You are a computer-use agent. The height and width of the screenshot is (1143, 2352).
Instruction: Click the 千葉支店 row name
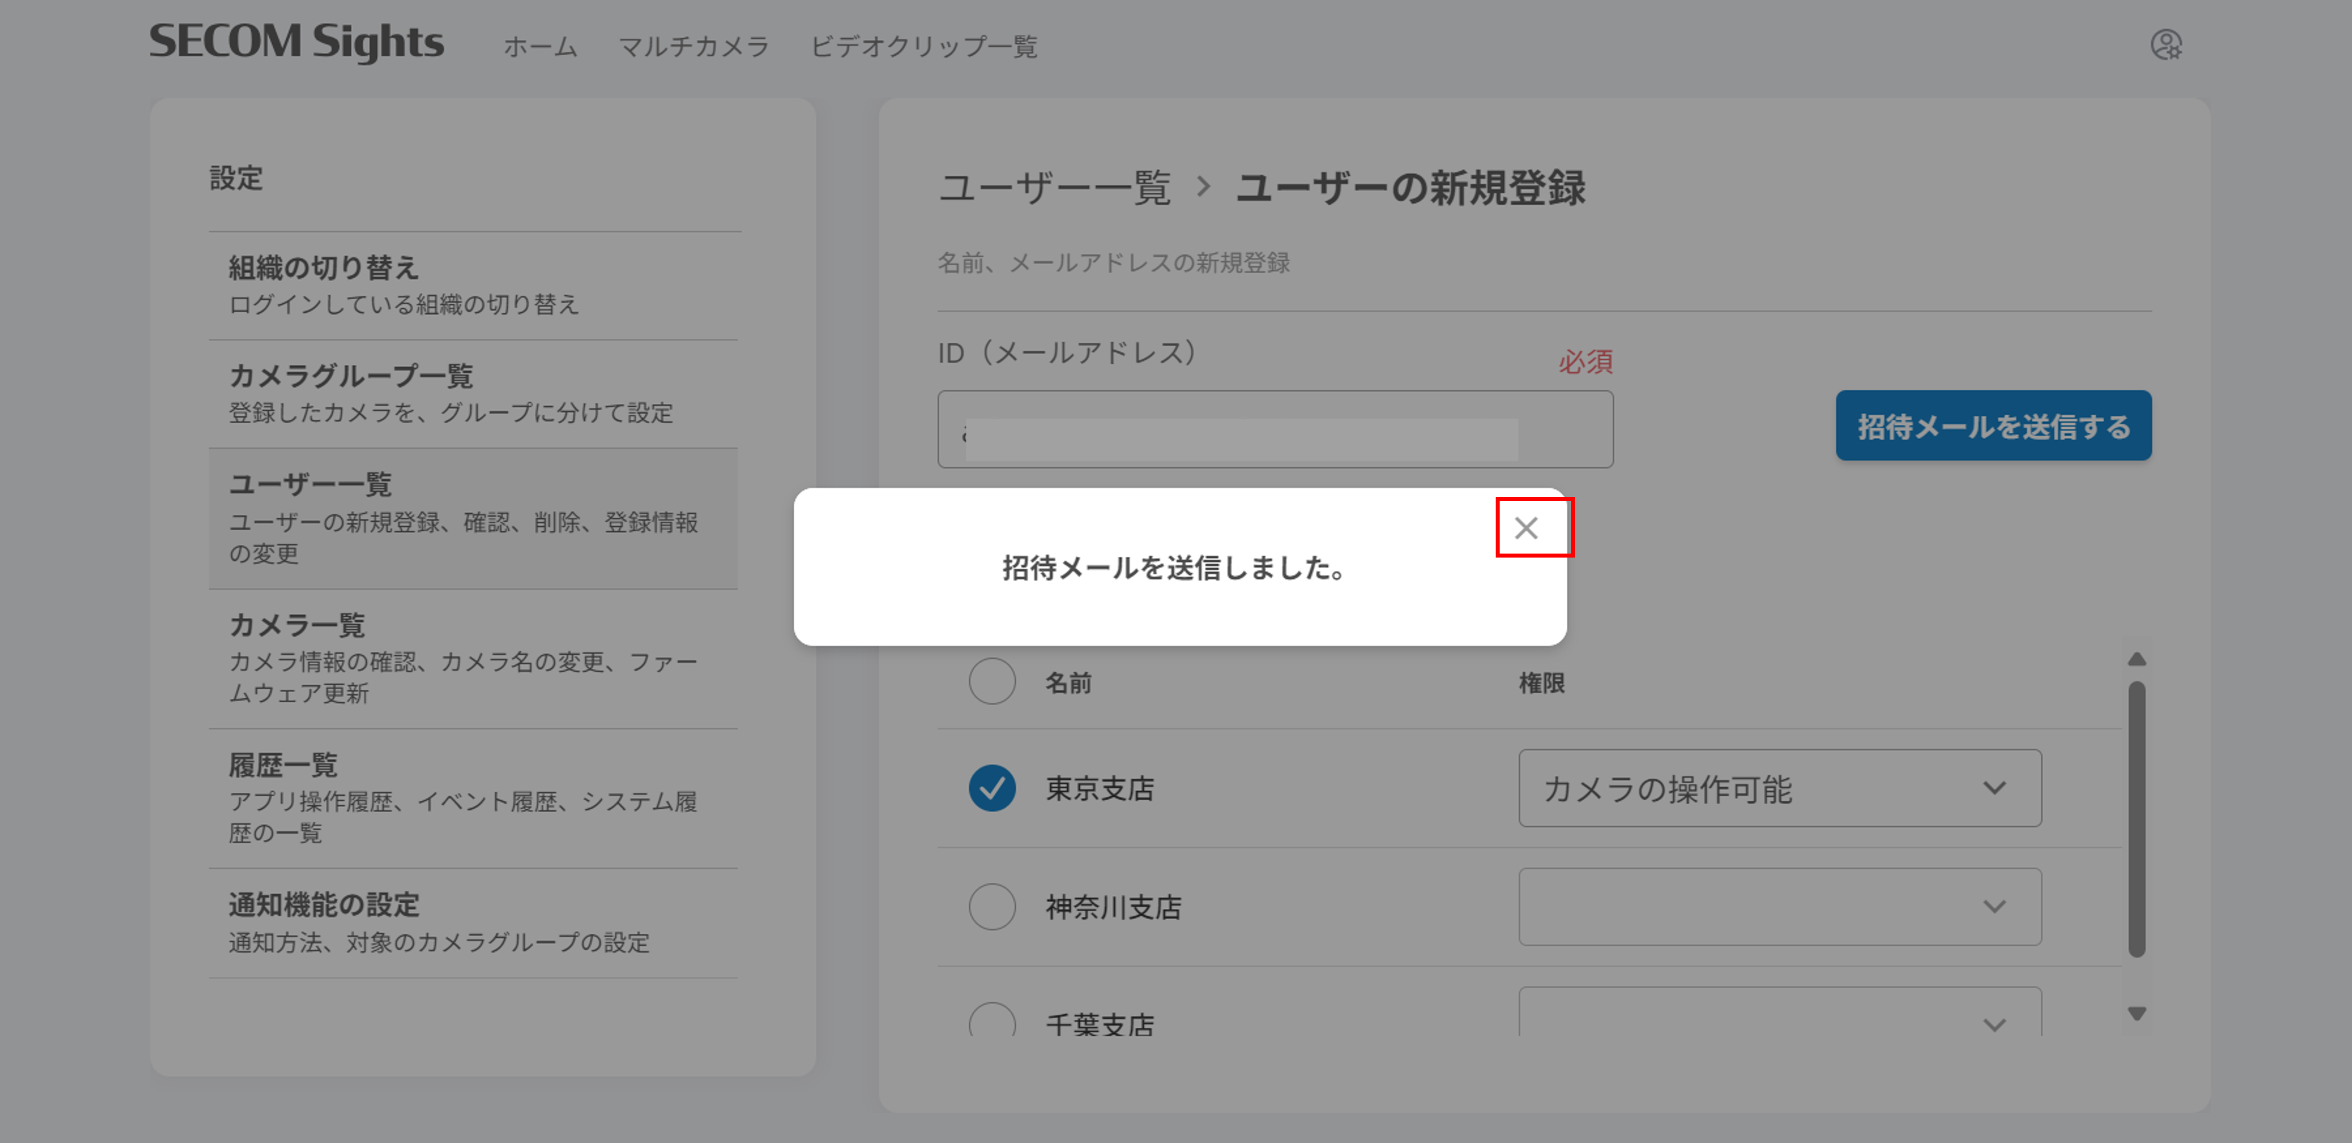(1099, 1023)
